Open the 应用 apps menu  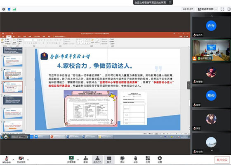click(148, 160)
